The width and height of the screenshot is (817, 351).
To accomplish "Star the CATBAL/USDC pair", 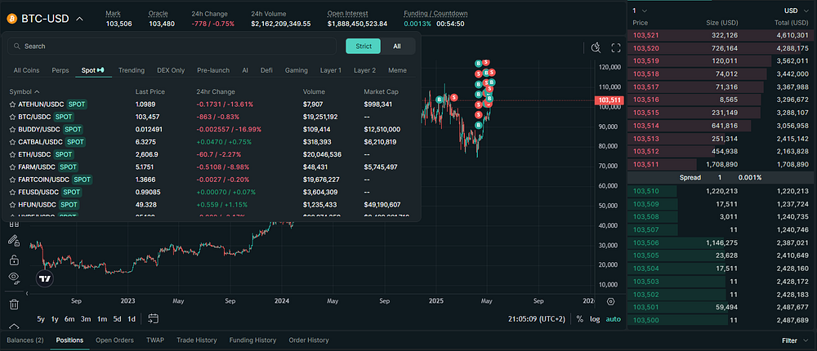I will 12,142.
